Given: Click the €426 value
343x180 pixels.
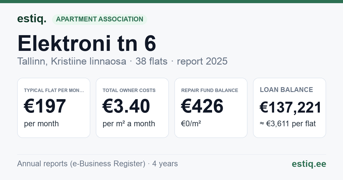Looking at the screenshot, I should pos(202,106).
